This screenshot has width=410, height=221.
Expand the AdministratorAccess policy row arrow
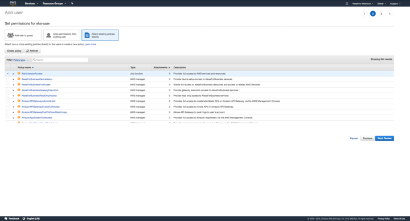13,73
